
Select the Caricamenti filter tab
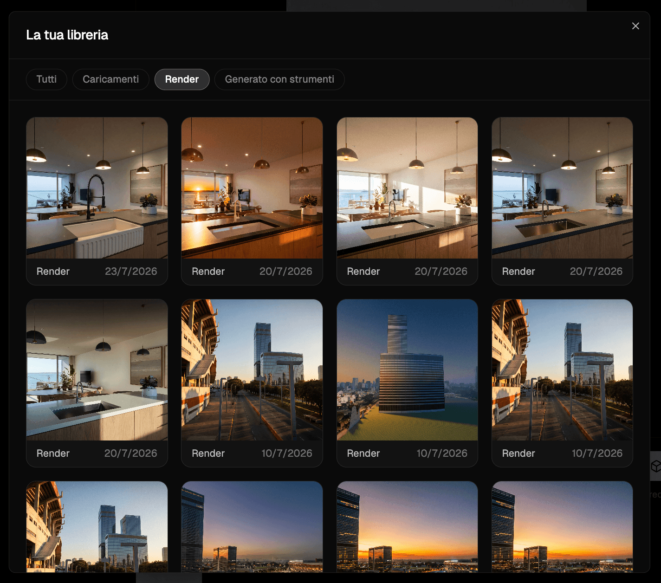tap(110, 79)
